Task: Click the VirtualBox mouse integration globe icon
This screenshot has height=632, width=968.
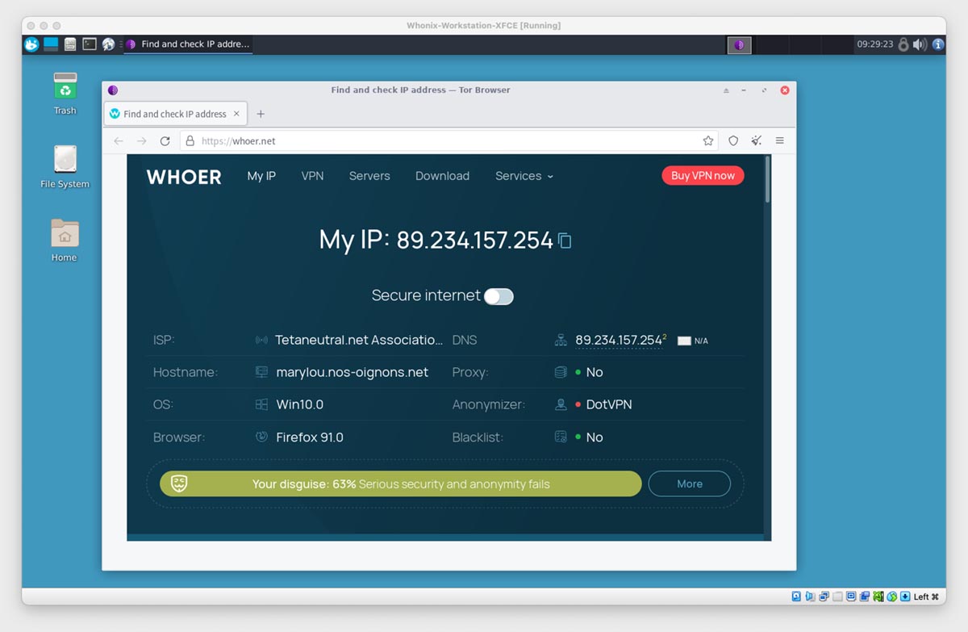Action: click(x=892, y=596)
